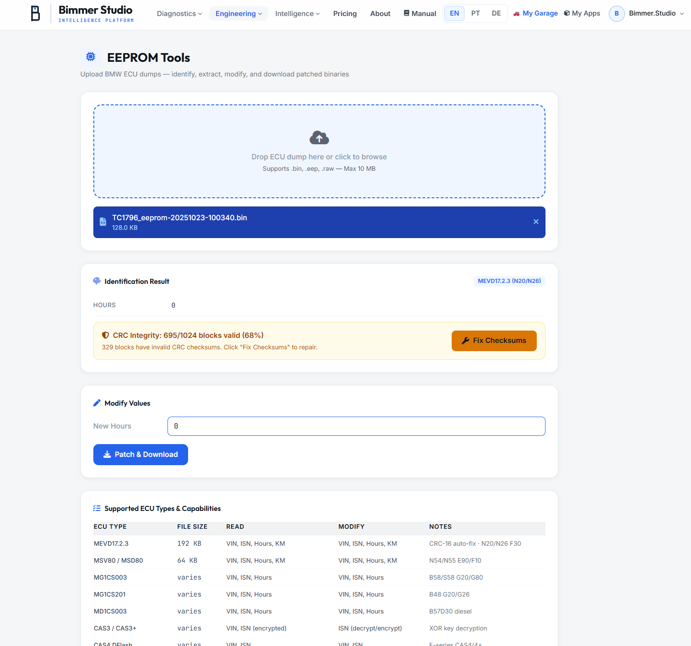
Task: Open the Diagnostics dropdown menu
Action: pyautogui.click(x=179, y=14)
